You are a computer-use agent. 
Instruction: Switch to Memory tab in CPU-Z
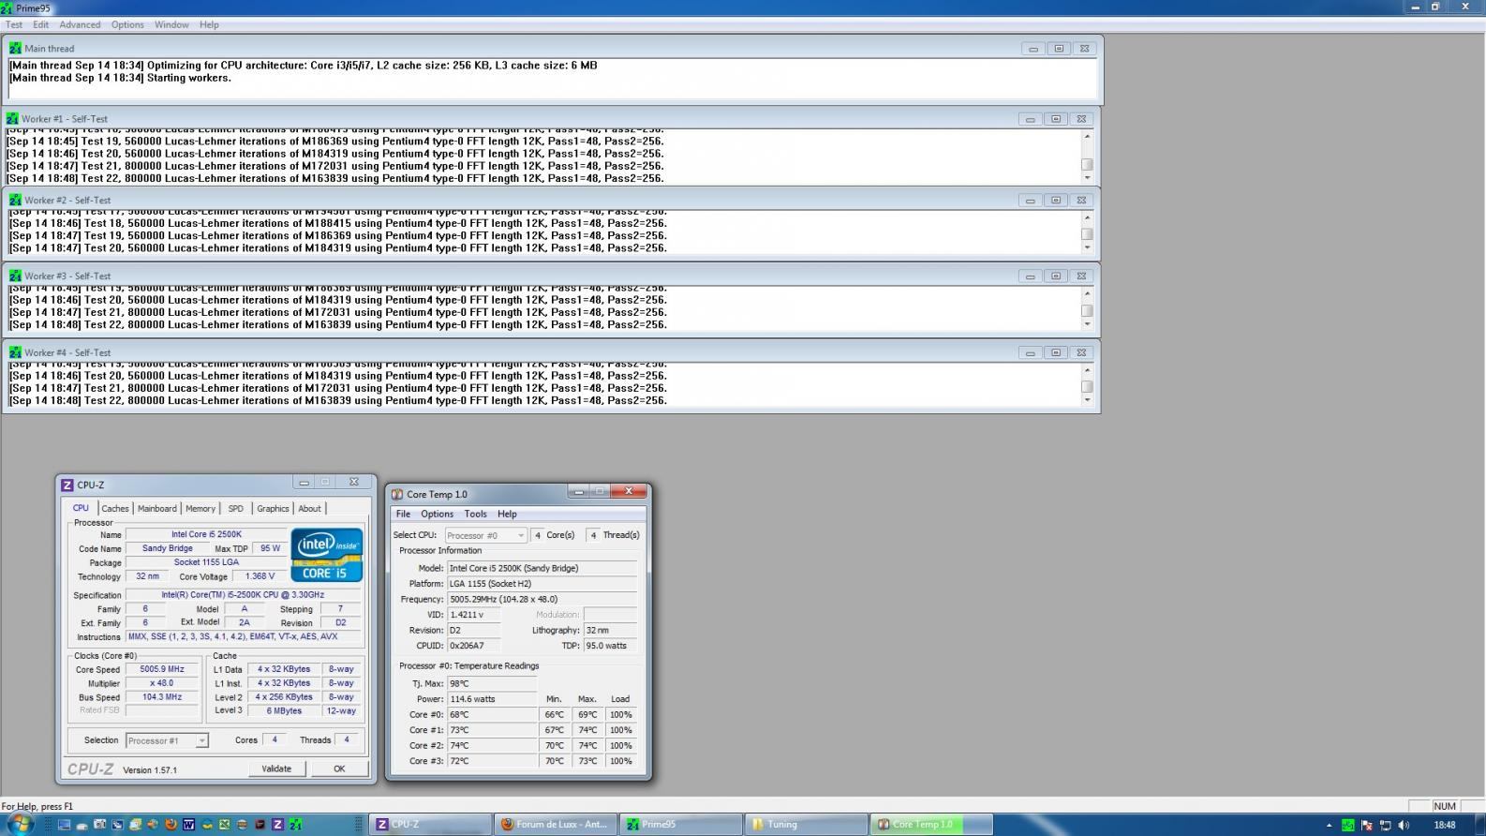pyautogui.click(x=201, y=508)
